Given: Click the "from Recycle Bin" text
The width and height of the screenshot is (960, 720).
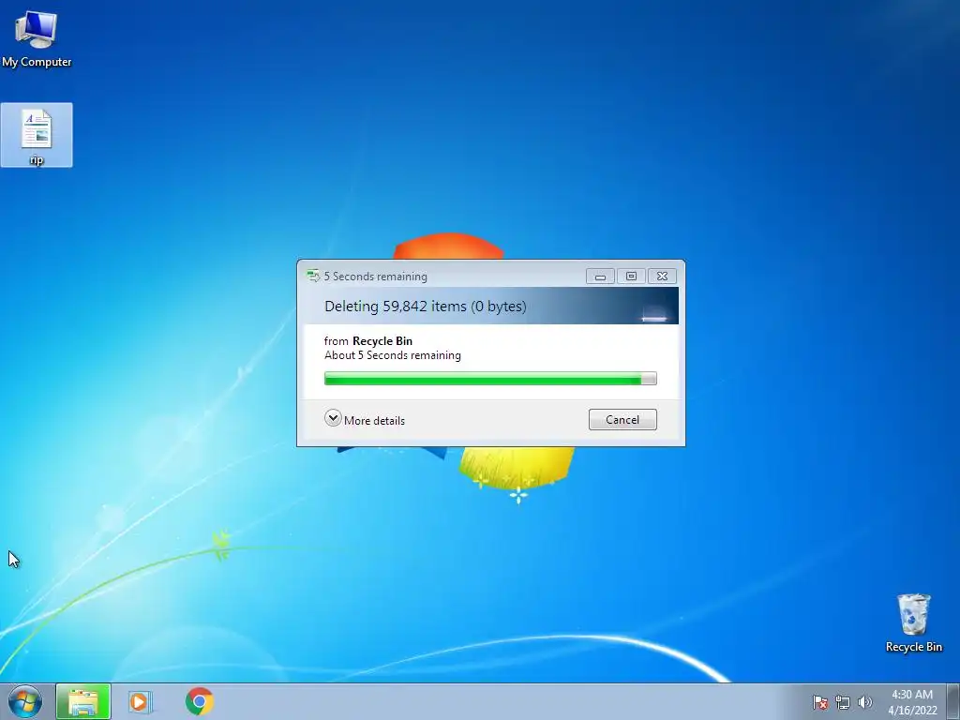Looking at the screenshot, I should coord(367,341).
